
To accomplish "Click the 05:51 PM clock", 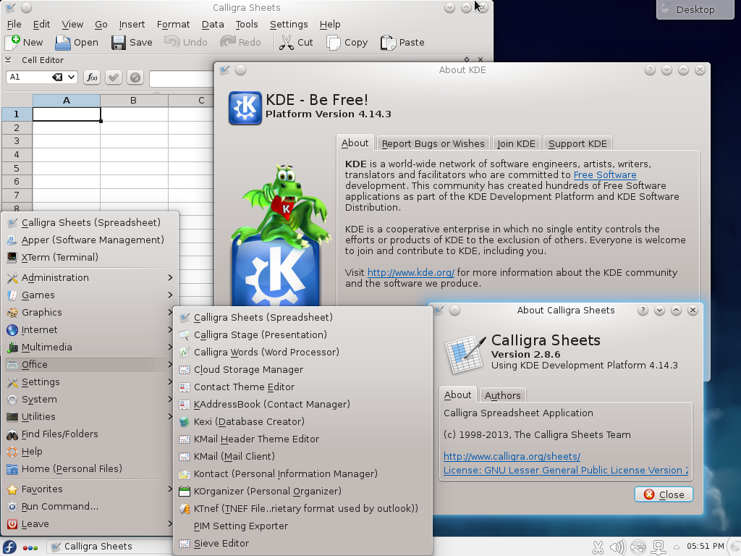I will [705, 547].
